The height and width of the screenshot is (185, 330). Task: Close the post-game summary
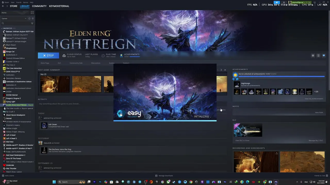point(225,70)
